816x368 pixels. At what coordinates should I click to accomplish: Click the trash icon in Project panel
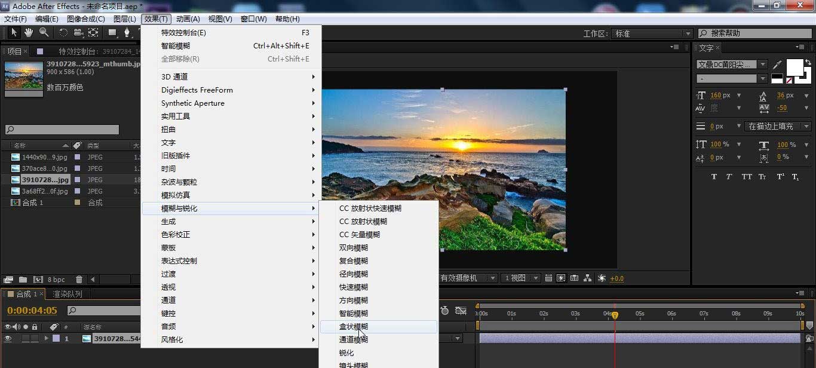click(x=79, y=279)
